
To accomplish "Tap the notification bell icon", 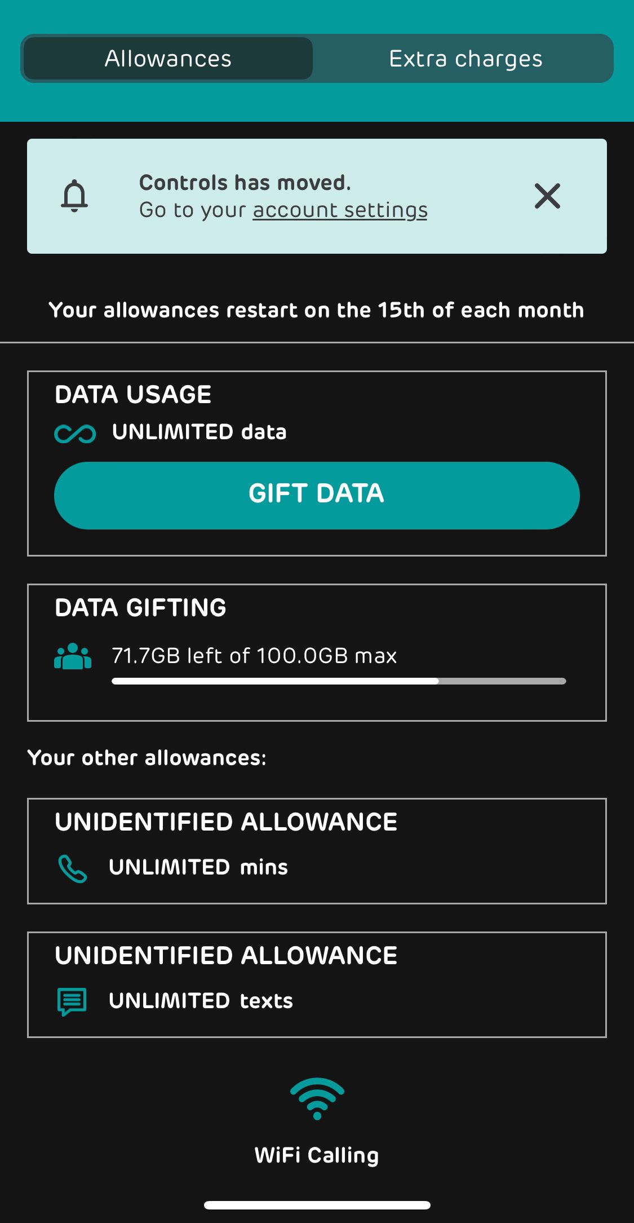I will coord(74,196).
